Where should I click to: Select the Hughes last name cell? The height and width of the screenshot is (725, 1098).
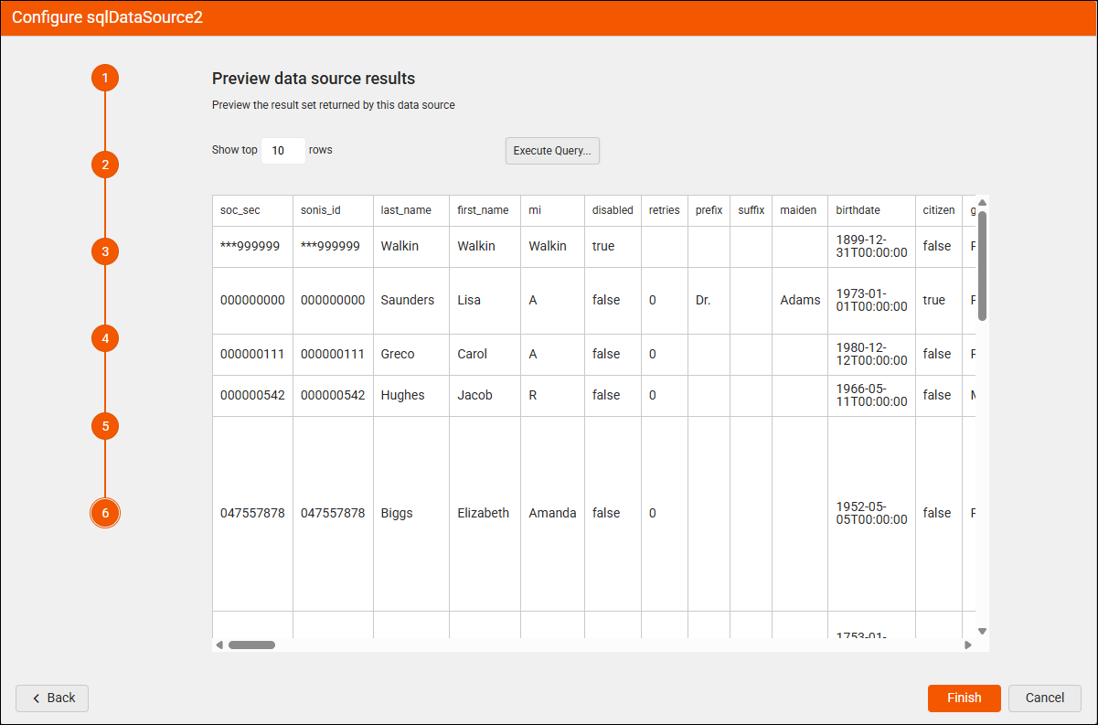tap(411, 396)
